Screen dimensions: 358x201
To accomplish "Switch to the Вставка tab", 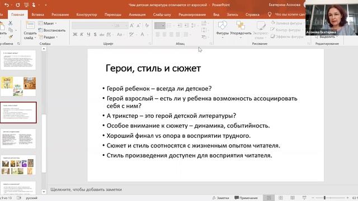I will (37, 15).
